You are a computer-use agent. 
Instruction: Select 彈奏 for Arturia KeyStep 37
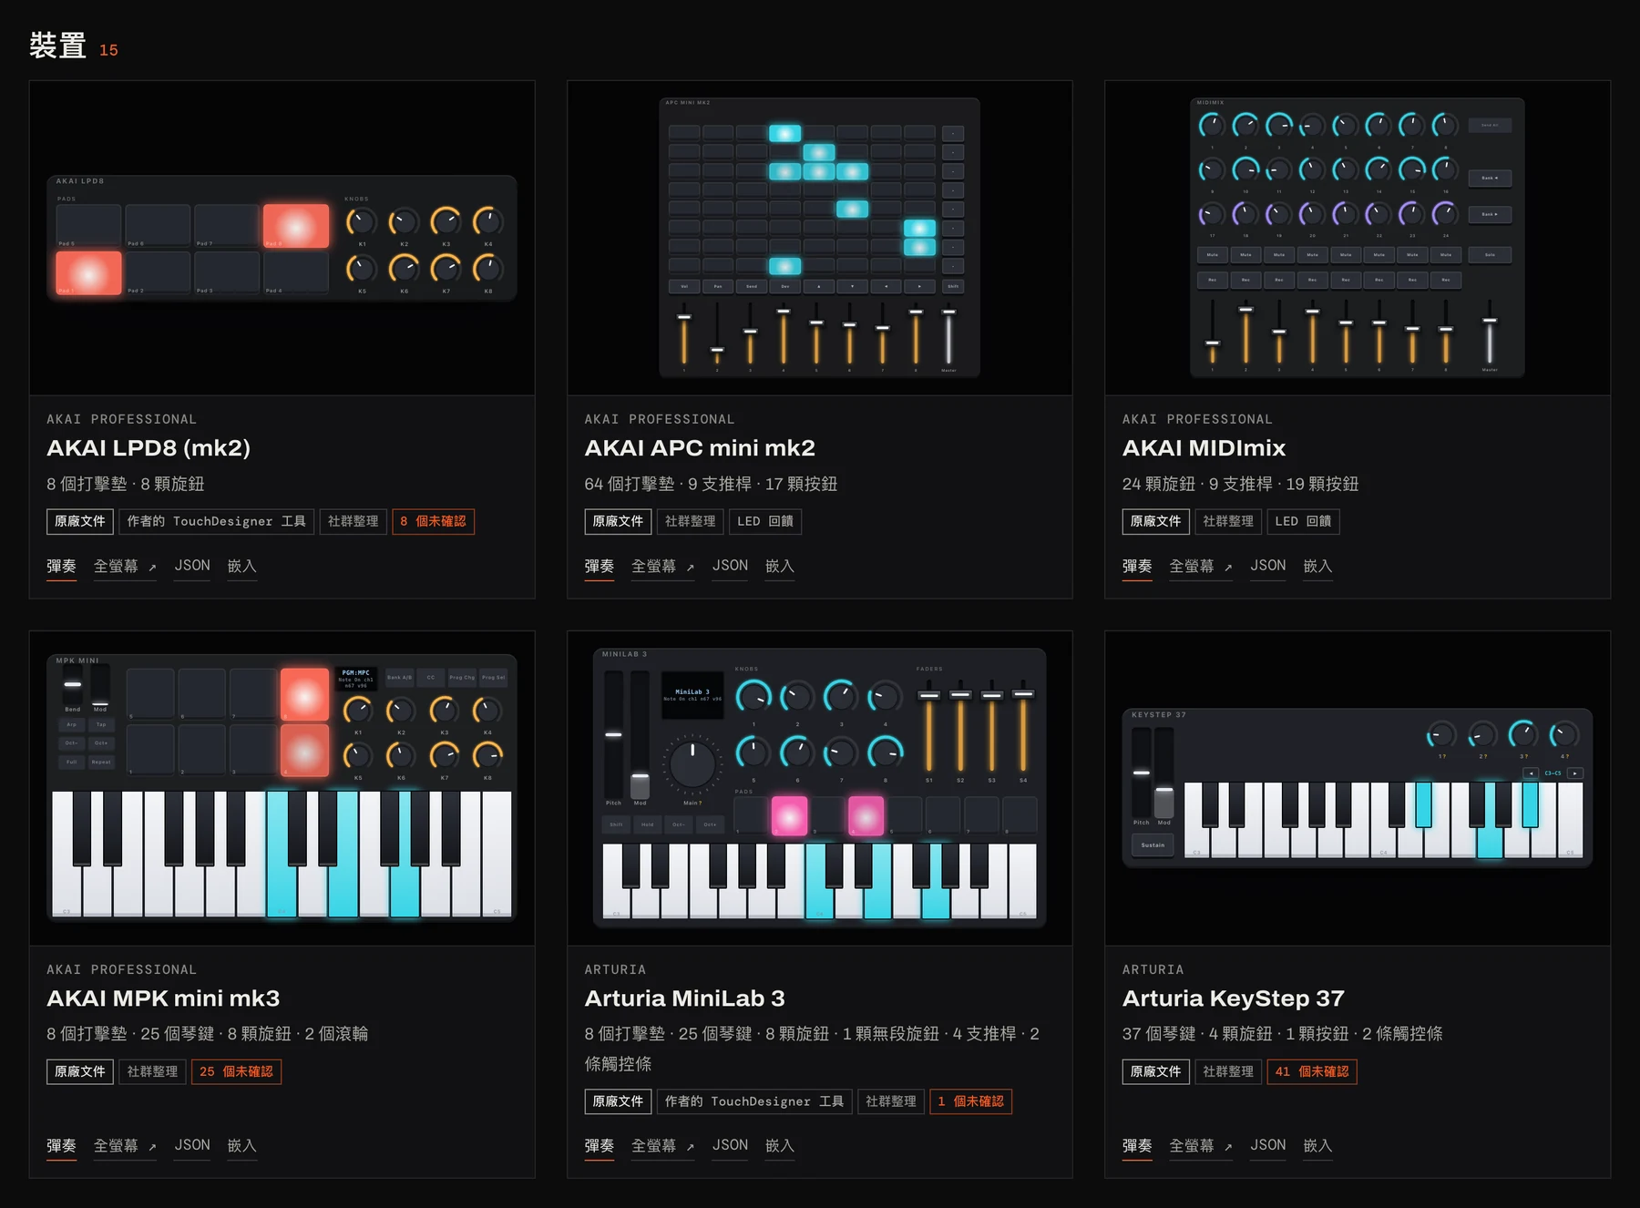(x=1137, y=1145)
